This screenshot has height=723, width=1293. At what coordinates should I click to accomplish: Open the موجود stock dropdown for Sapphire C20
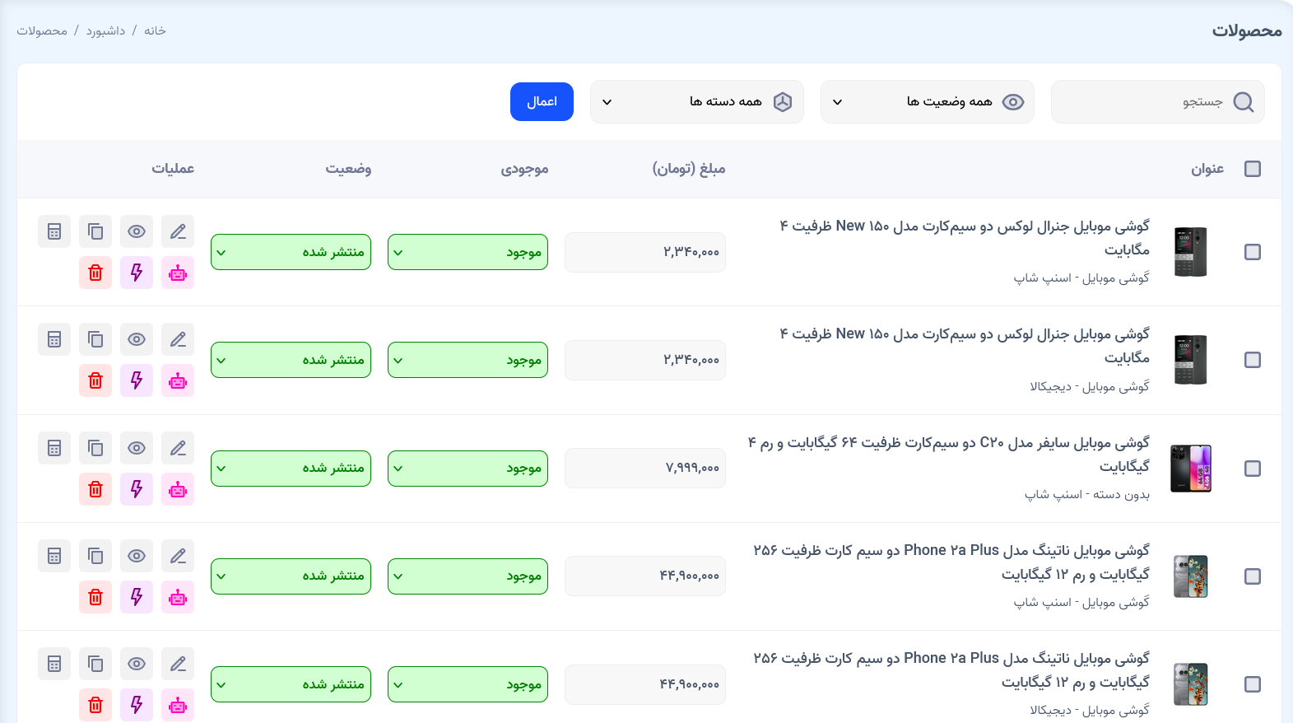tap(467, 469)
